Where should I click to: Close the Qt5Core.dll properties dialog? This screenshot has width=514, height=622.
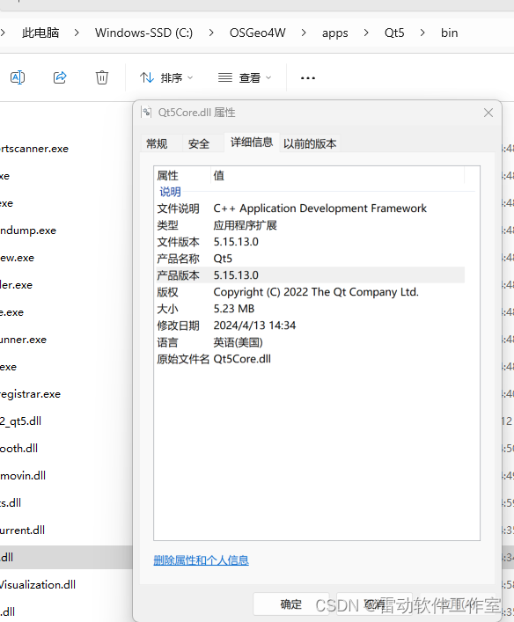[488, 113]
